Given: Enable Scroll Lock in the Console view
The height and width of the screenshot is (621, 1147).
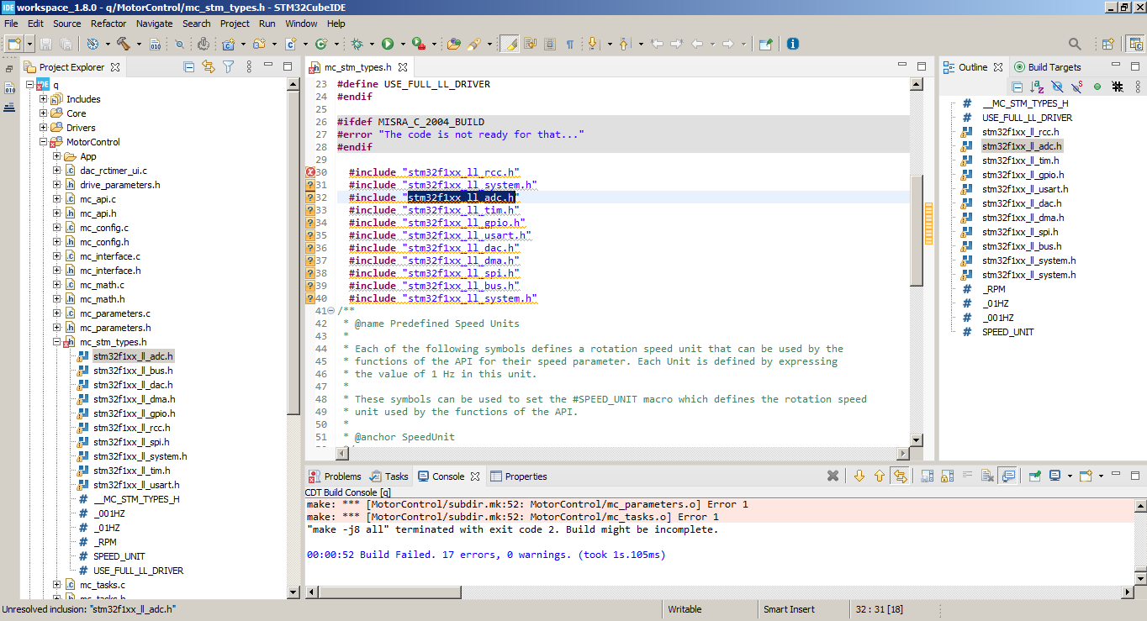Looking at the screenshot, I should pyautogui.click(x=947, y=476).
